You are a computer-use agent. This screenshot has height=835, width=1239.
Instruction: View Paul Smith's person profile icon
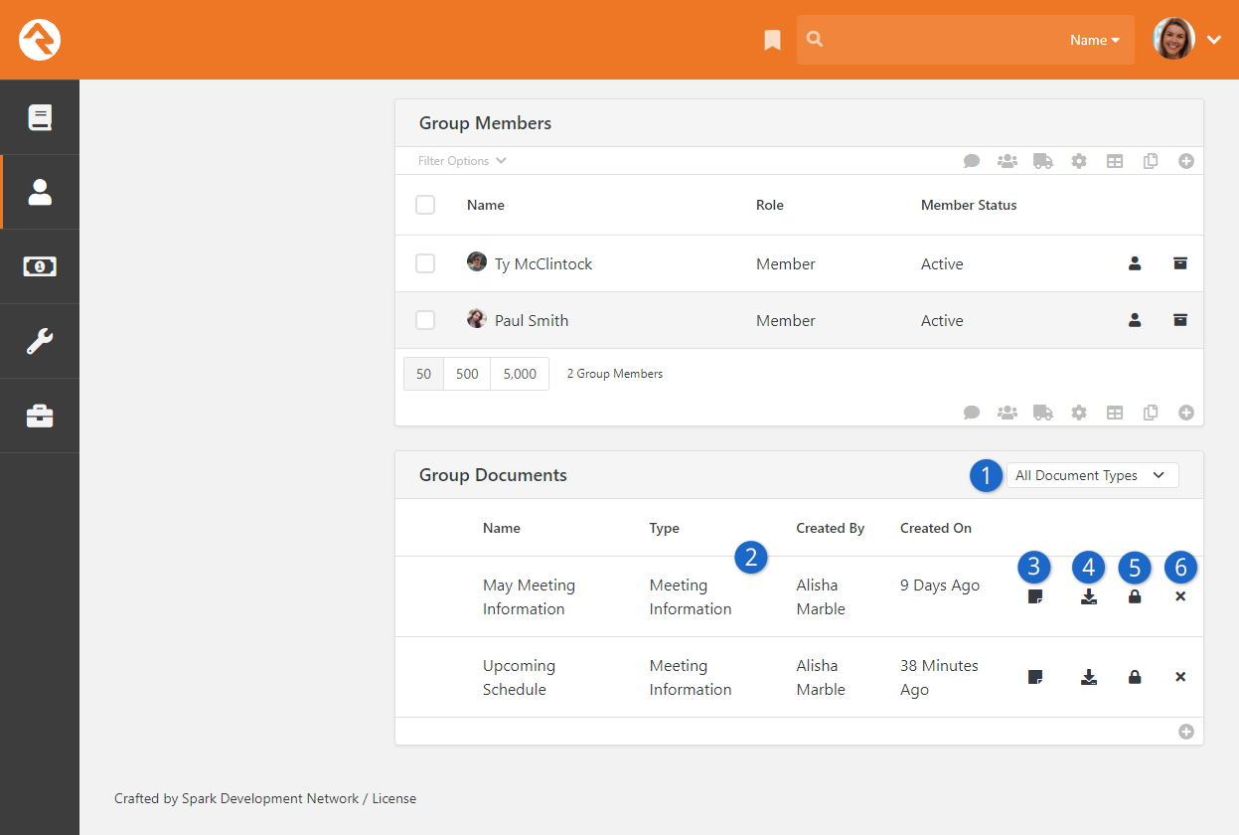coord(1135,320)
